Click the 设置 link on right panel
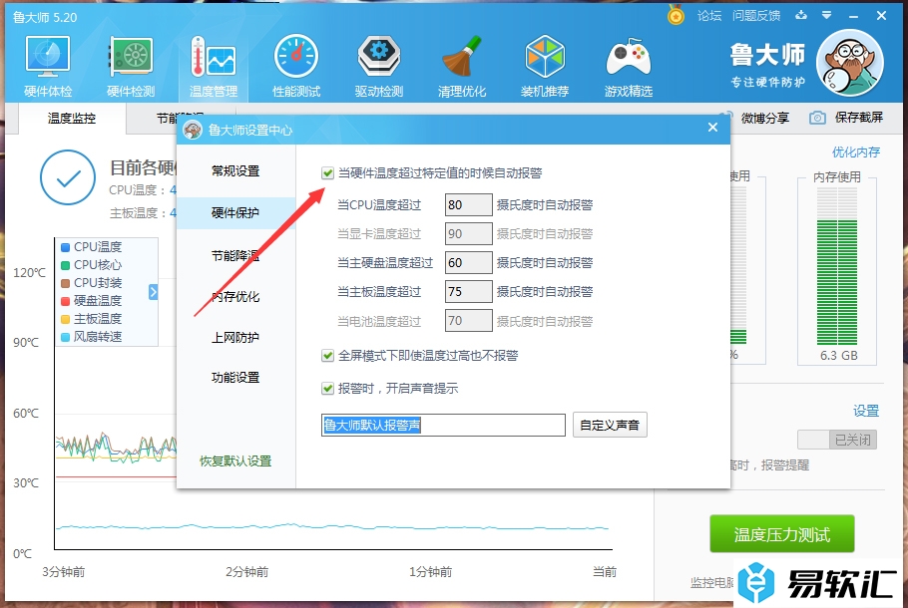The image size is (908, 608). 866,411
